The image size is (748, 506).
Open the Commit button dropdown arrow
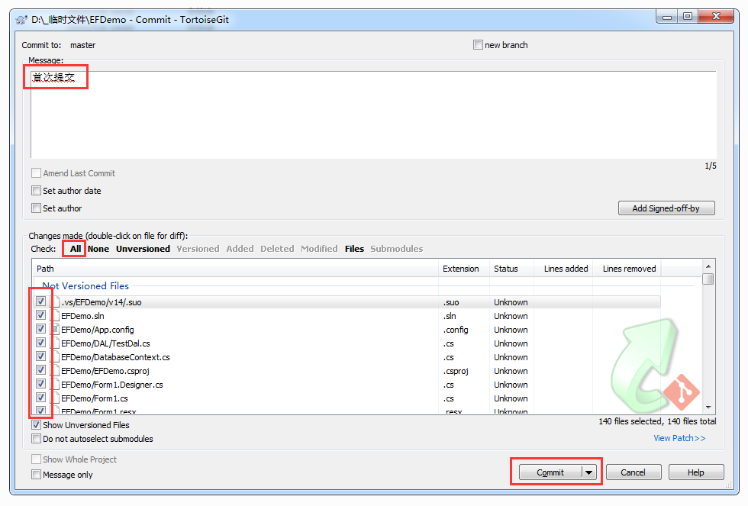pos(589,472)
